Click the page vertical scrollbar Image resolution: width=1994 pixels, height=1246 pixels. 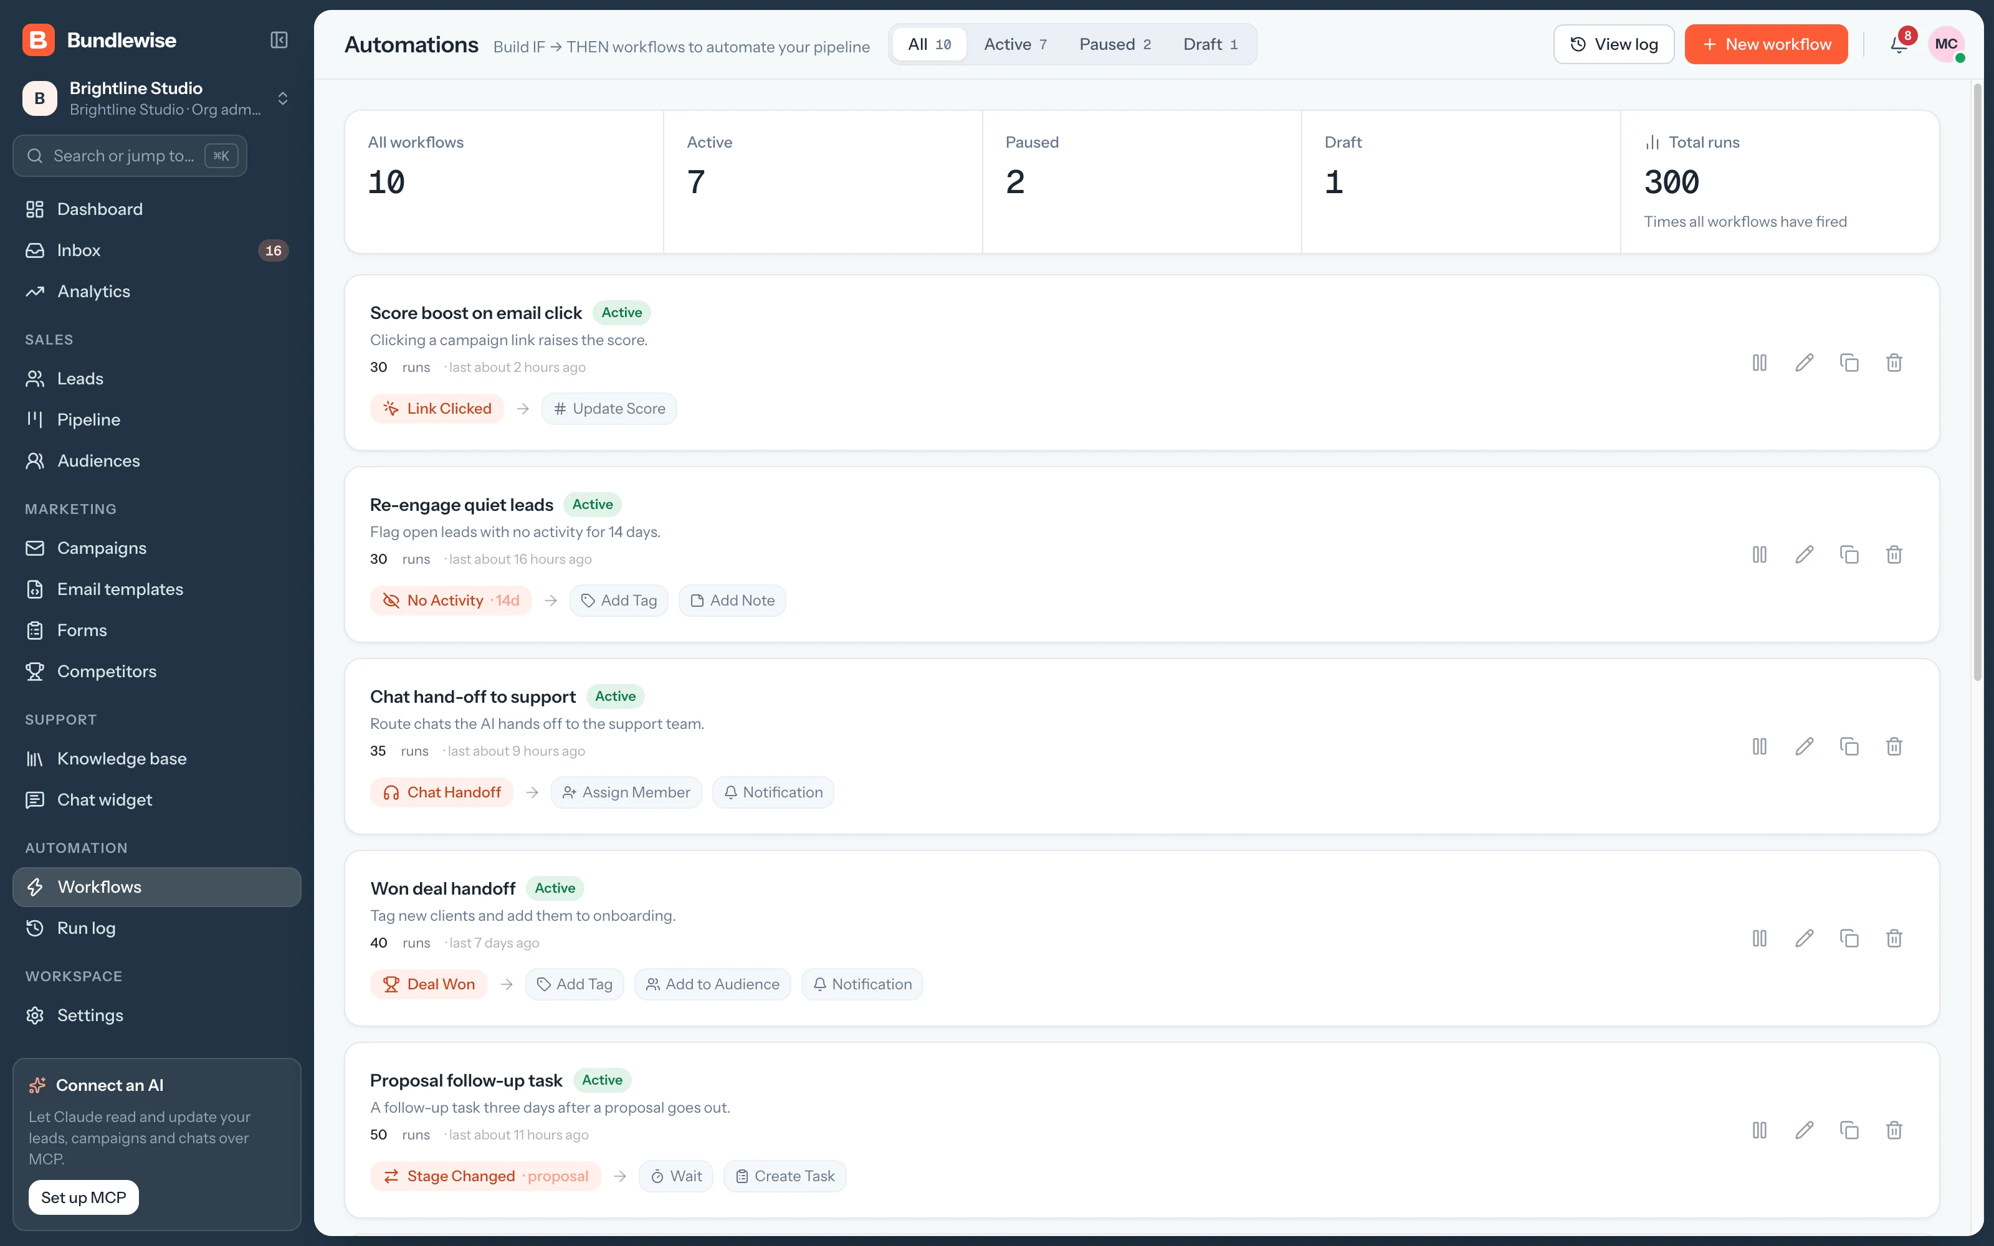pyautogui.click(x=1977, y=381)
